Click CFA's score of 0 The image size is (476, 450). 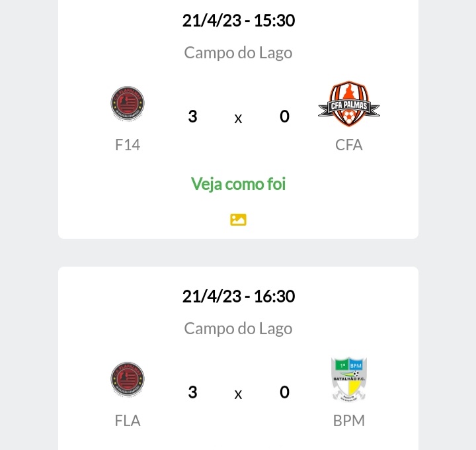284,116
